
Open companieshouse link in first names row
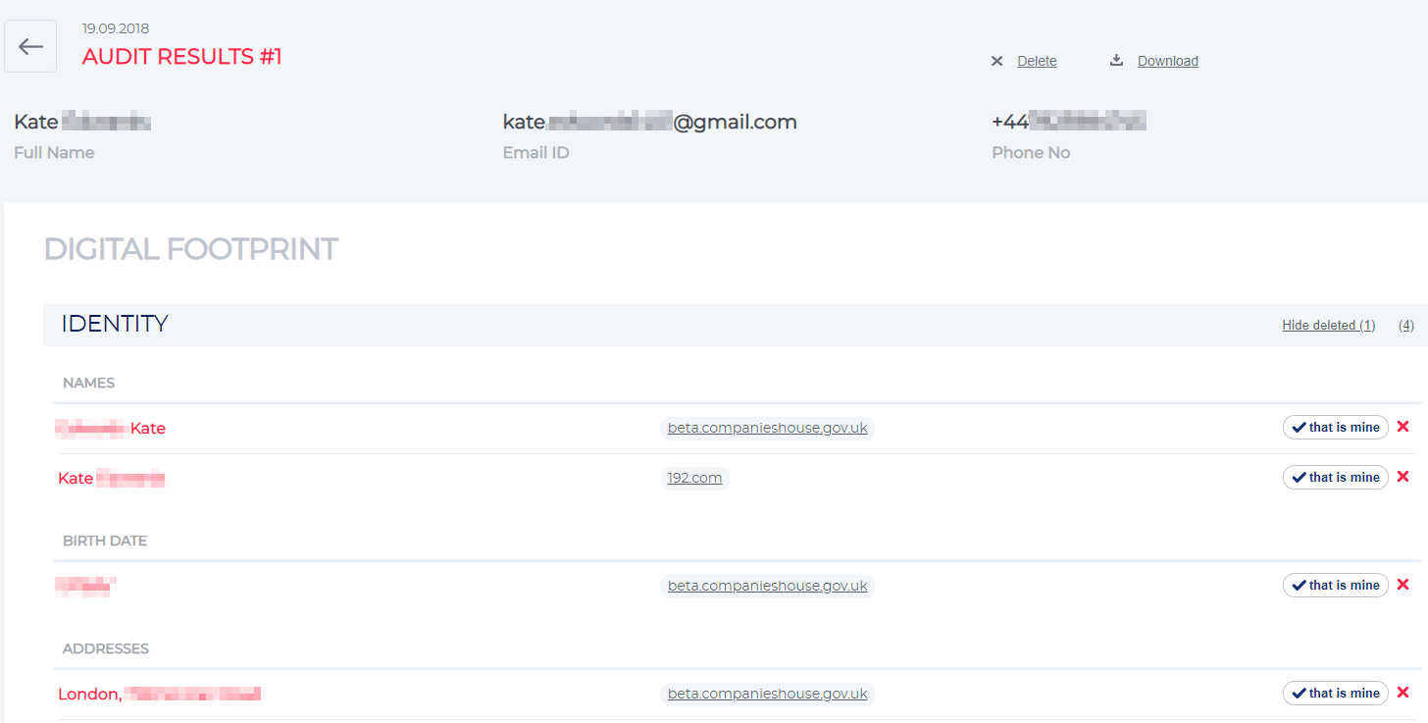point(767,428)
